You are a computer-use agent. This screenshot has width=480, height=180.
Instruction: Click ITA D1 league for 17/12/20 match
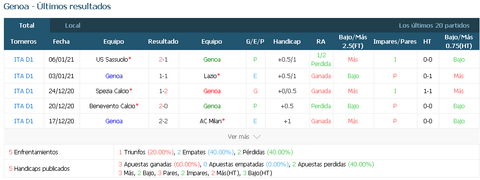[x=24, y=121]
